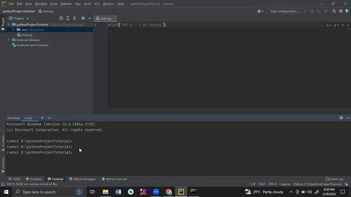The width and height of the screenshot is (351, 197).
Task: Toggle Favorites side tool window
Action: pyautogui.click(x=3, y=165)
